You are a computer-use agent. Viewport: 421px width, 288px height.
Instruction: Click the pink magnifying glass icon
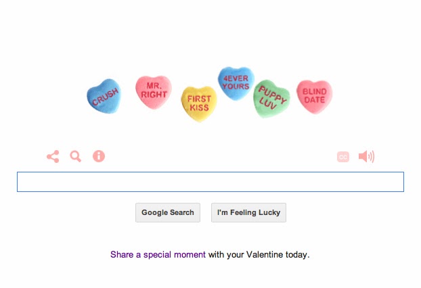coord(75,157)
